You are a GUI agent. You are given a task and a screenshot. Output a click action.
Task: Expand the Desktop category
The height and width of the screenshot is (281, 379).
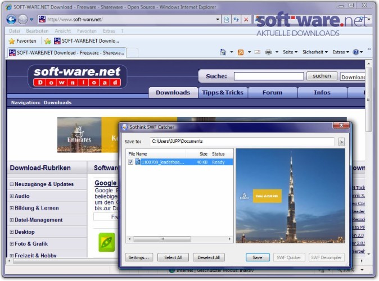click(12, 232)
